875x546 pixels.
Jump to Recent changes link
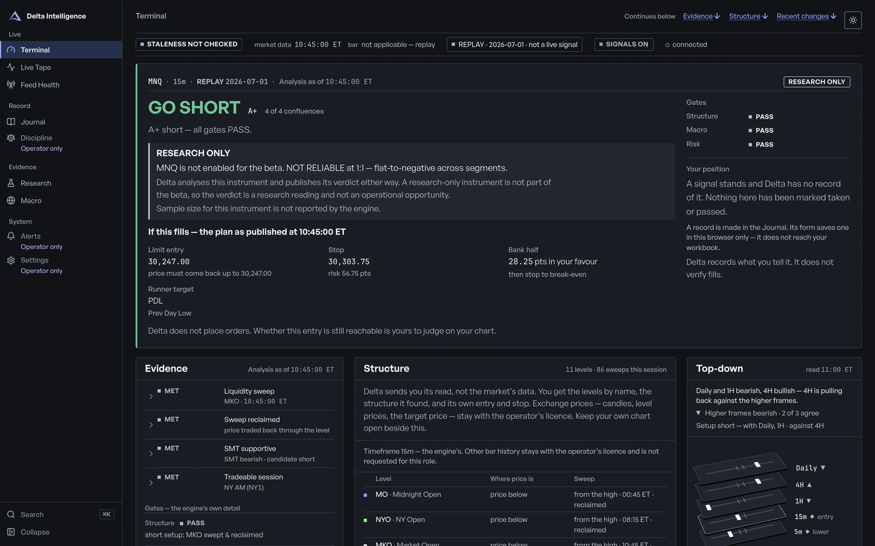(x=806, y=16)
